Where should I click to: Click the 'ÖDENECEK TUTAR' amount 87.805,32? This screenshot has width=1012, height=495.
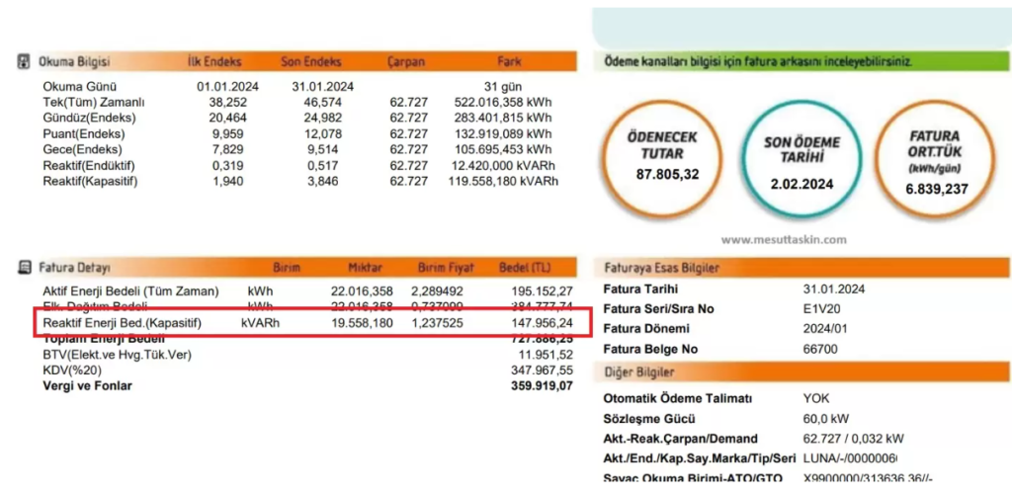point(665,174)
